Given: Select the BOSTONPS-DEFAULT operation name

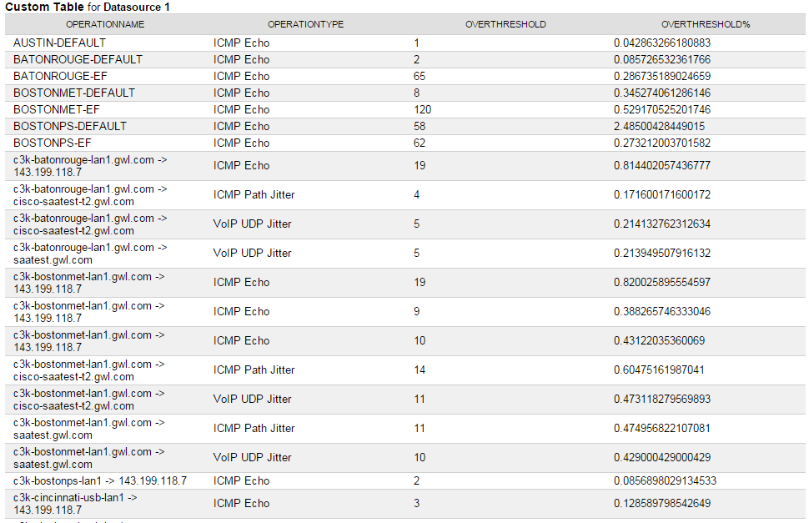Looking at the screenshot, I should click(x=70, y=126).
